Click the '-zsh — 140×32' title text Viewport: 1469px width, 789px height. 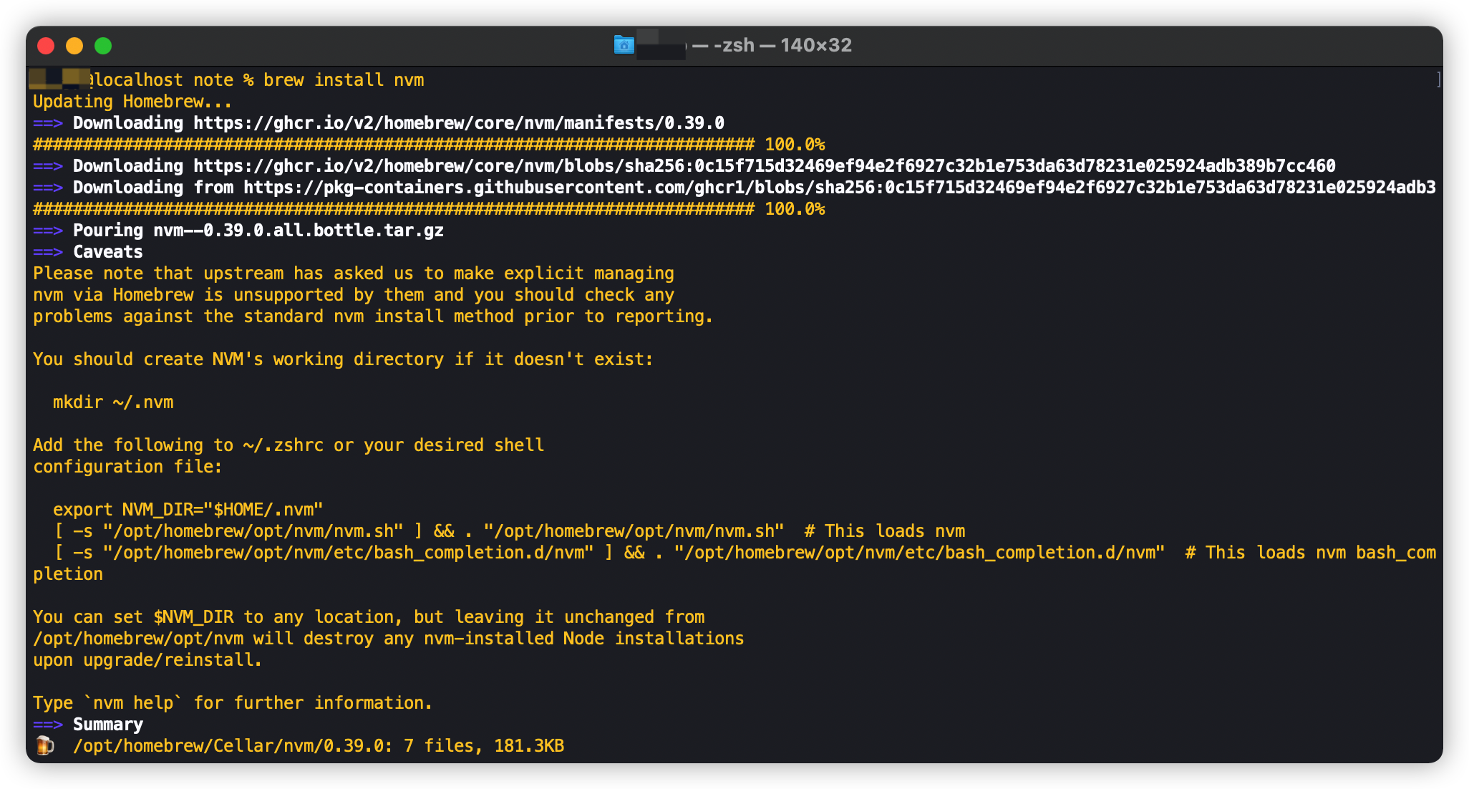coord(782,45)
